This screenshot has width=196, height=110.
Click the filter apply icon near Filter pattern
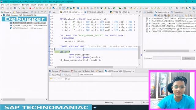(66, 79)
